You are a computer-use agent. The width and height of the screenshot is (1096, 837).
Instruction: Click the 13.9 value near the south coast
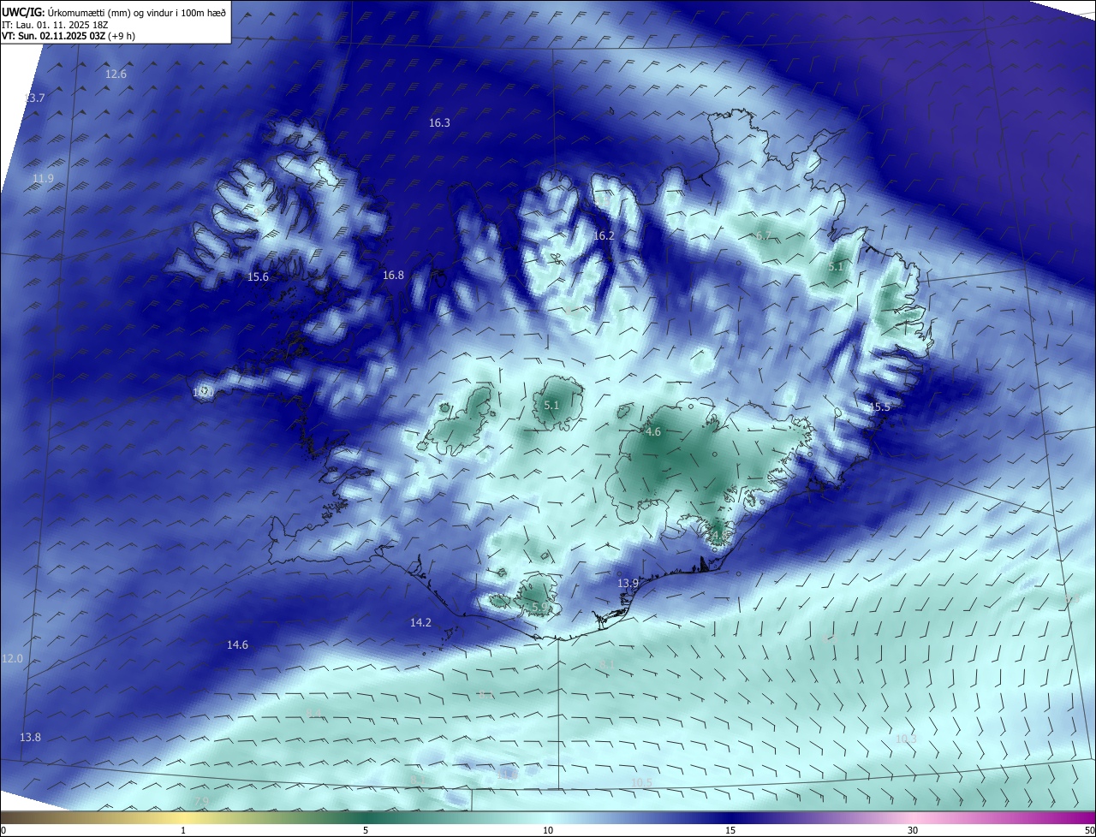click(628, 584)
